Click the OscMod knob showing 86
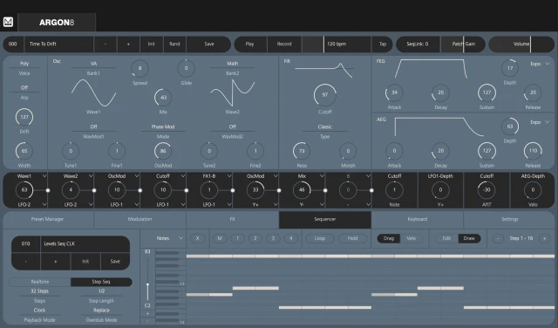 click(163, 151)
